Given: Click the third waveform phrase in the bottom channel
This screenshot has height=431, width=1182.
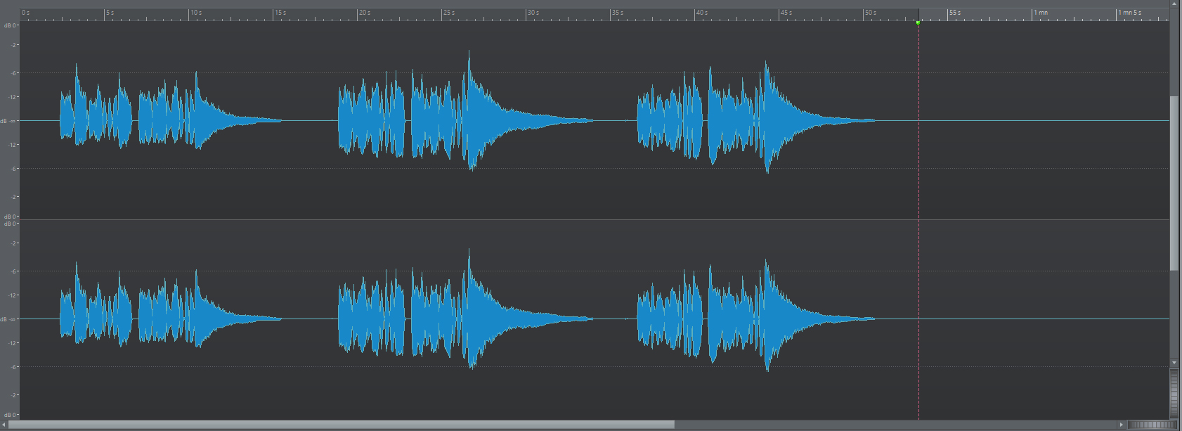Looking at the screenshot, I should tap(752, 319).
